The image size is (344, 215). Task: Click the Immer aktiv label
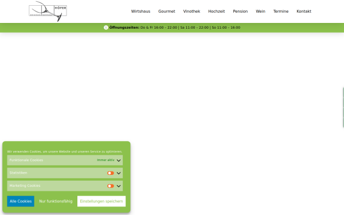click(x=105, y=160)
